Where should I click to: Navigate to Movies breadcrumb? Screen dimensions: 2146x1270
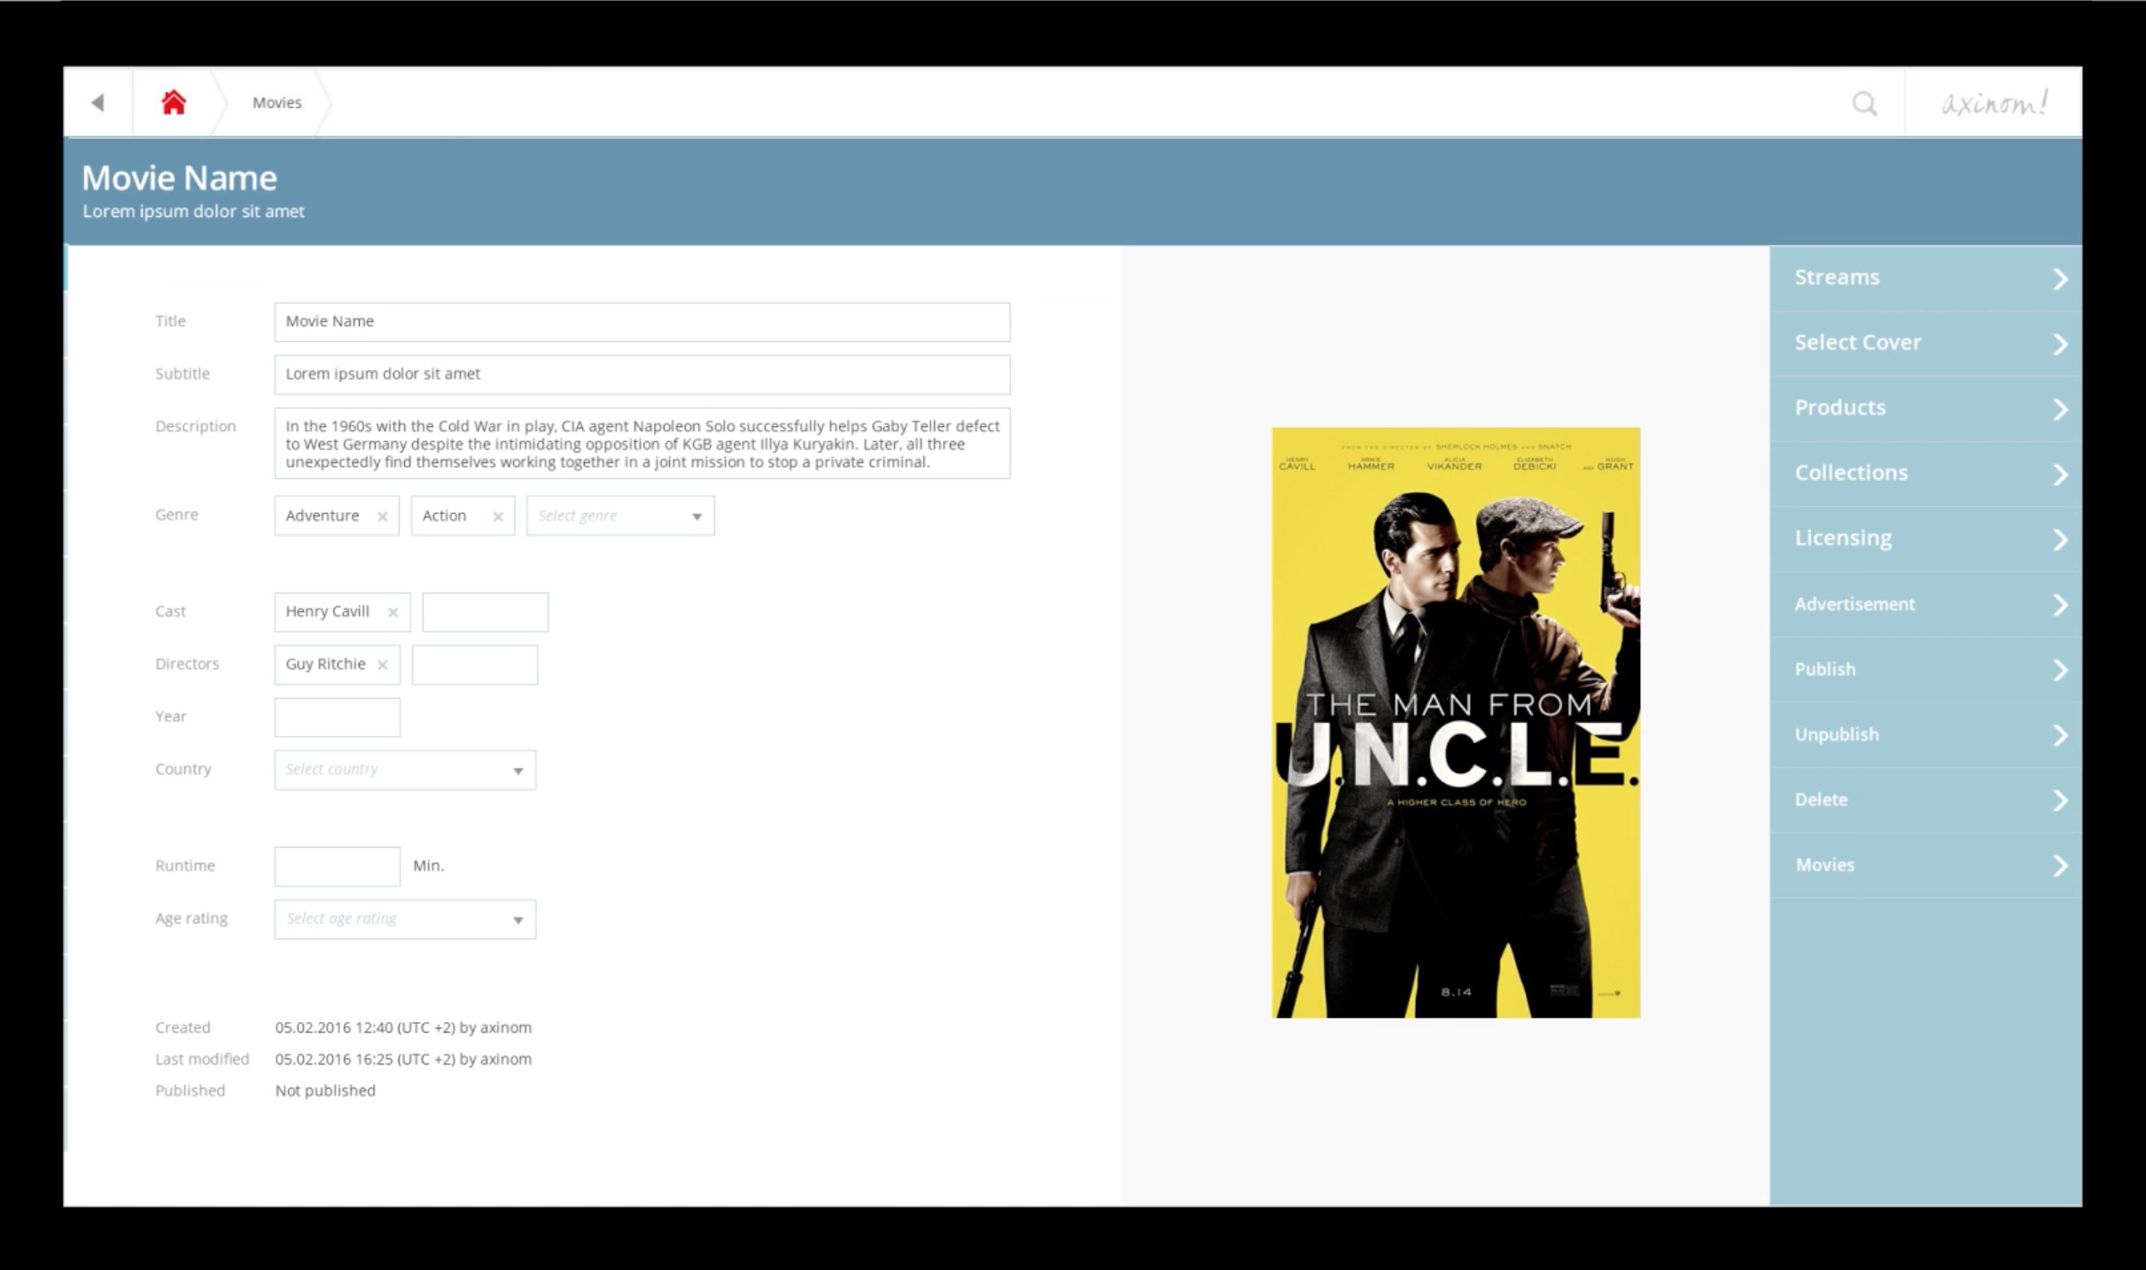pos(276,103)
